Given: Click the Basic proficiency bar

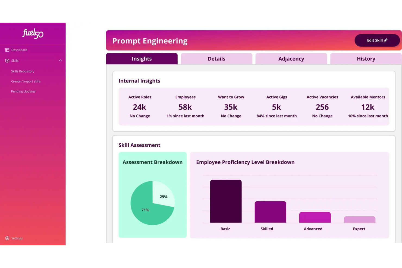Looking at the screenshot, I should pos(226,201).
